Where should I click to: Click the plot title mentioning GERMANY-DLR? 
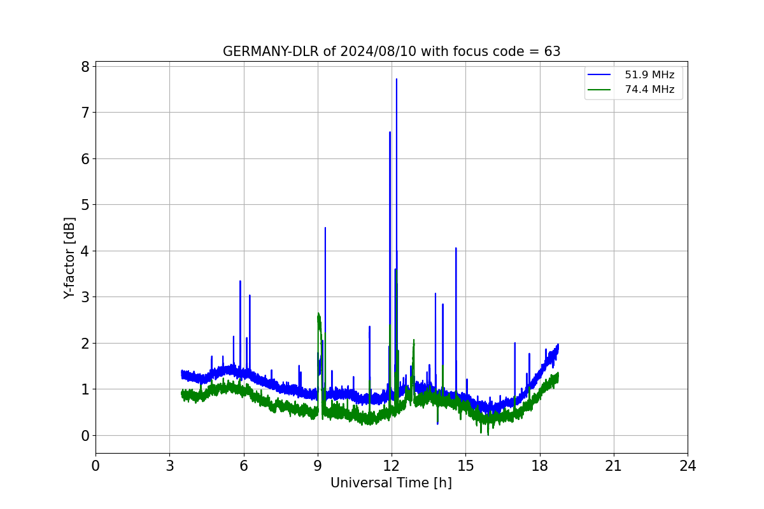(392, 52)
